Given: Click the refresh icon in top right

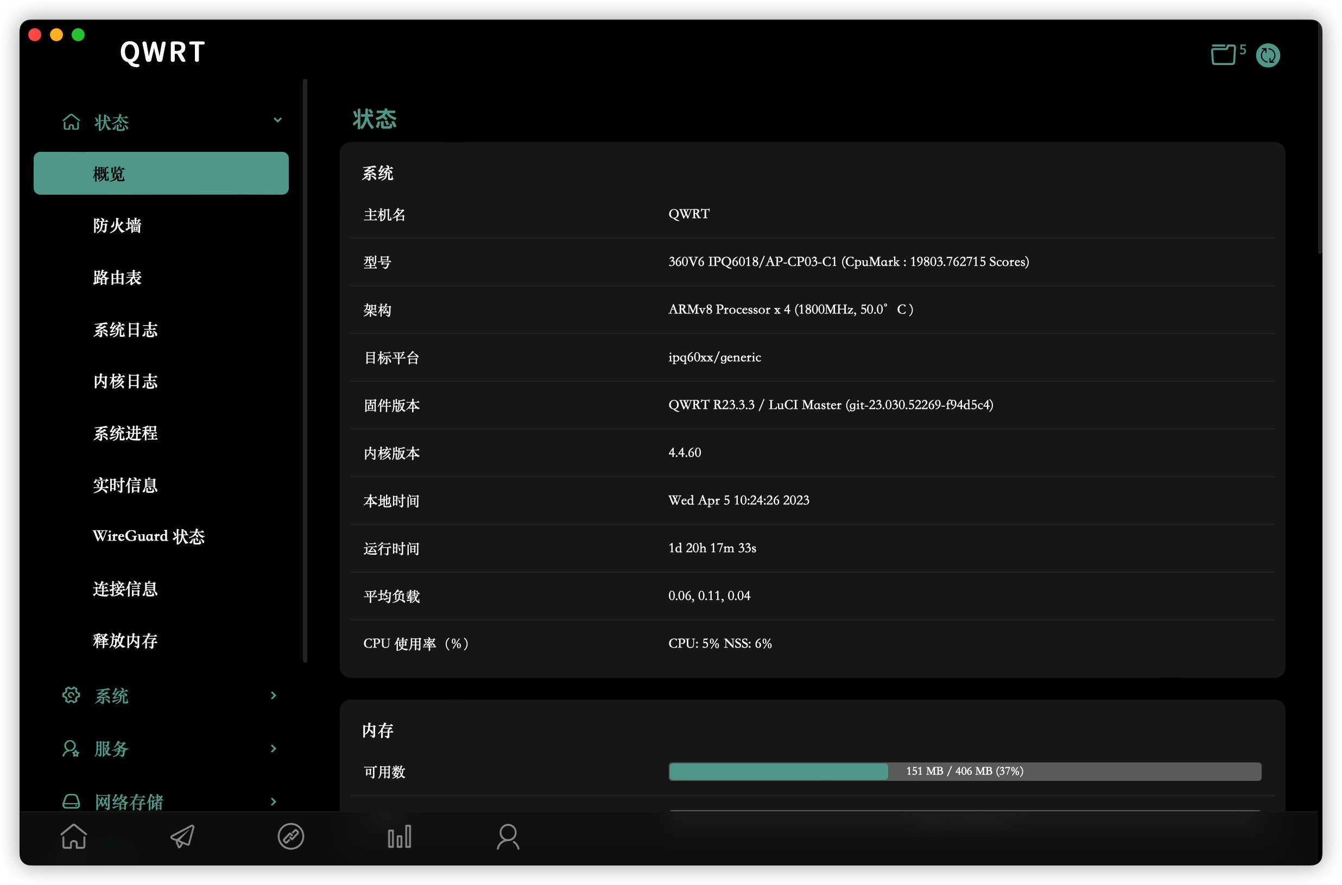Looking at the screenshot, I should click(x=1268, y=55).
